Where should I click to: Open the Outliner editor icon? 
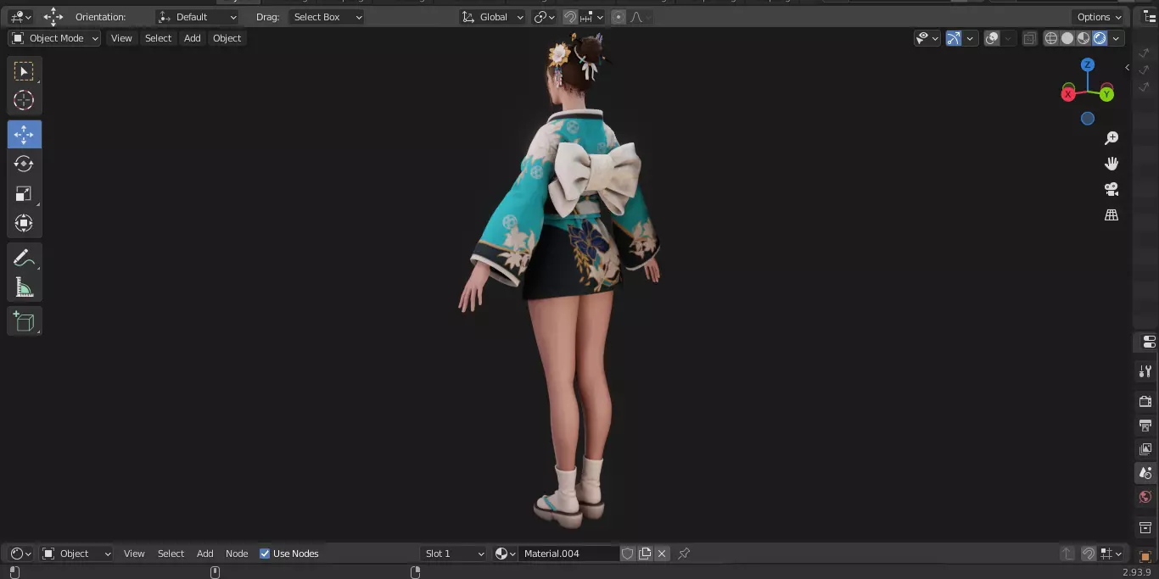point(1150,17)
